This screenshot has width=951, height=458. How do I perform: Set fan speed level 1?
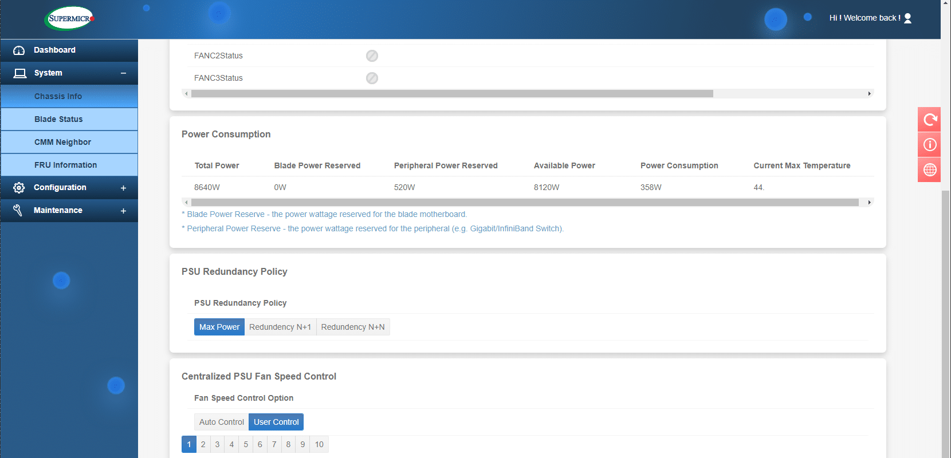click(189, 444)
